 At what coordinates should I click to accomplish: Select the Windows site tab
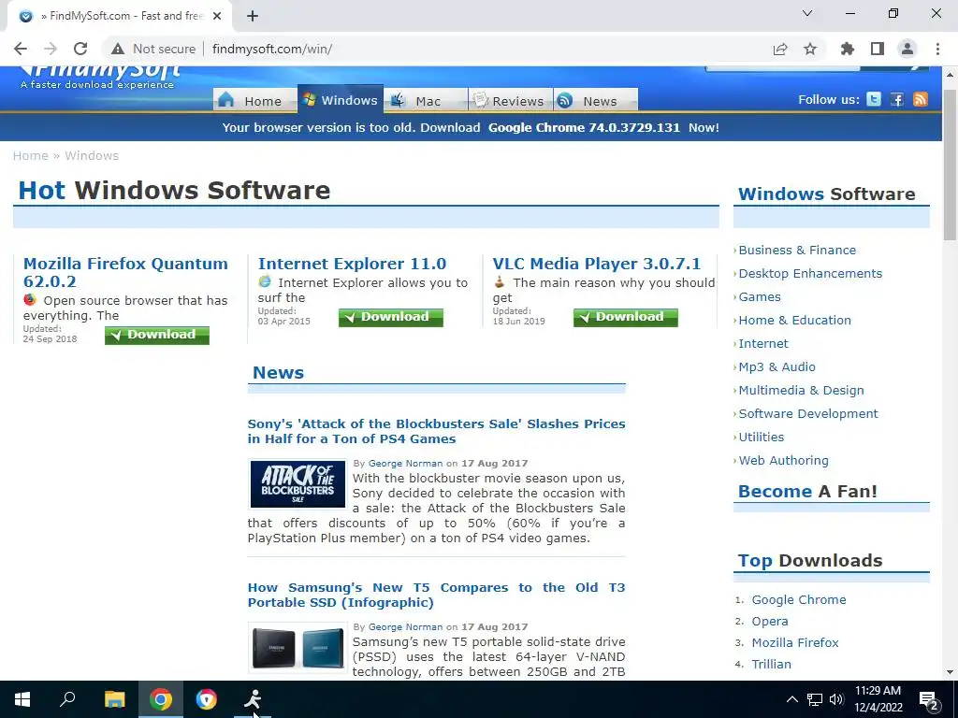pos(341,99)
